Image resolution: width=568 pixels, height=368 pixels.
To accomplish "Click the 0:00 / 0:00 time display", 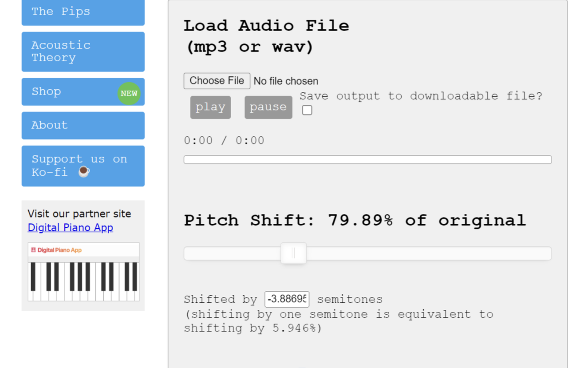I will (224, 141).
